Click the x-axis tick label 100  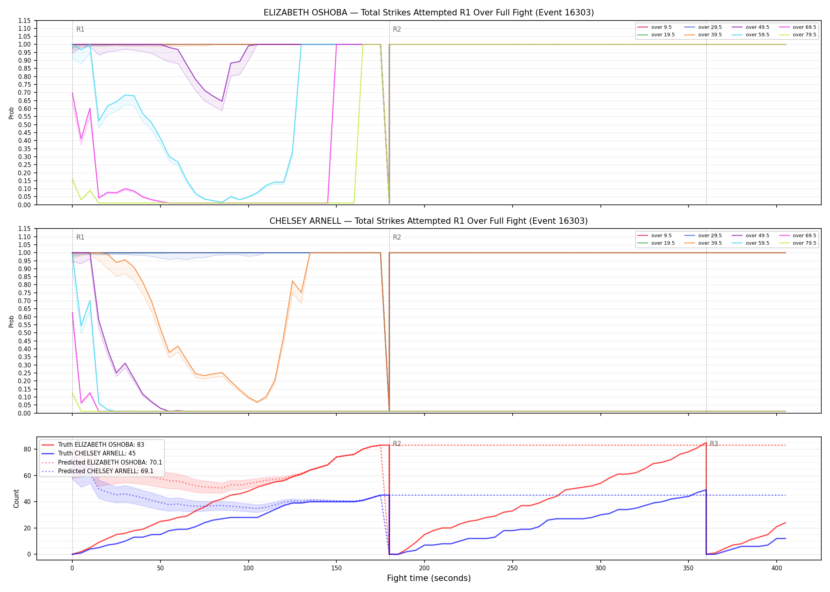pyautogui.click(x=248, y=568)
